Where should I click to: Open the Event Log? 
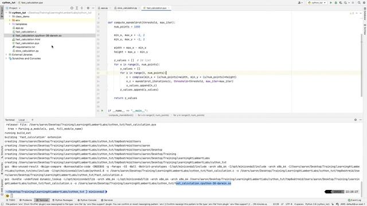pos(354,200)
